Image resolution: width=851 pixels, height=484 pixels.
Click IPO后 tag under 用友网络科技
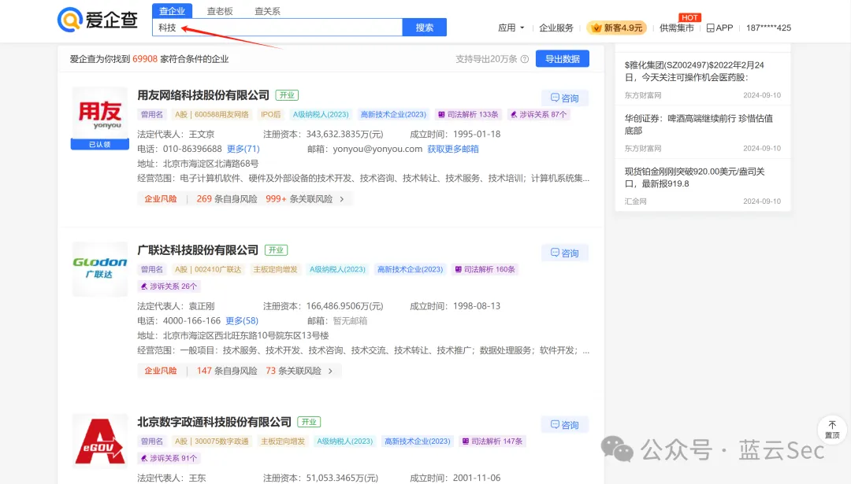[271, 114]
